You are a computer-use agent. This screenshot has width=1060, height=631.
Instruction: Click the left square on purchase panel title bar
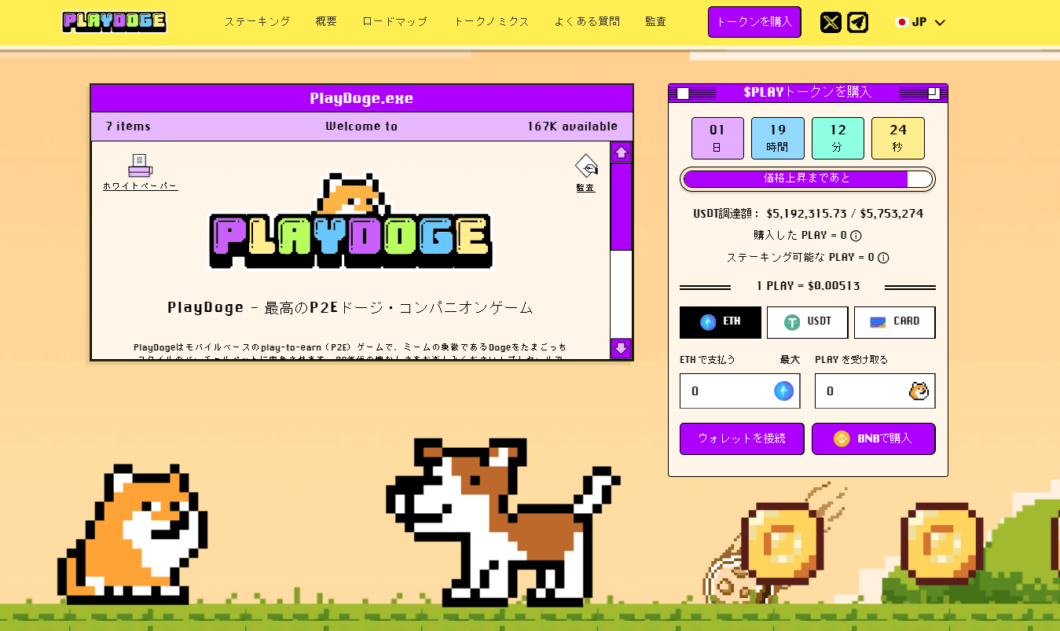[683, 94]
